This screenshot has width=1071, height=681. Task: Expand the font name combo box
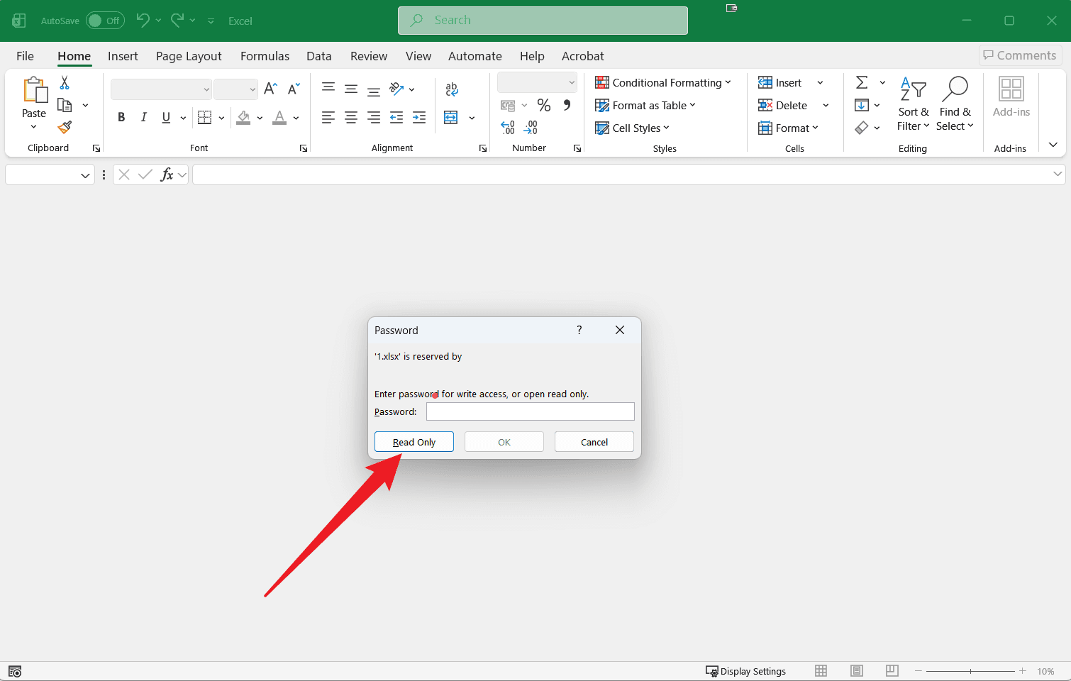(206, 89)
